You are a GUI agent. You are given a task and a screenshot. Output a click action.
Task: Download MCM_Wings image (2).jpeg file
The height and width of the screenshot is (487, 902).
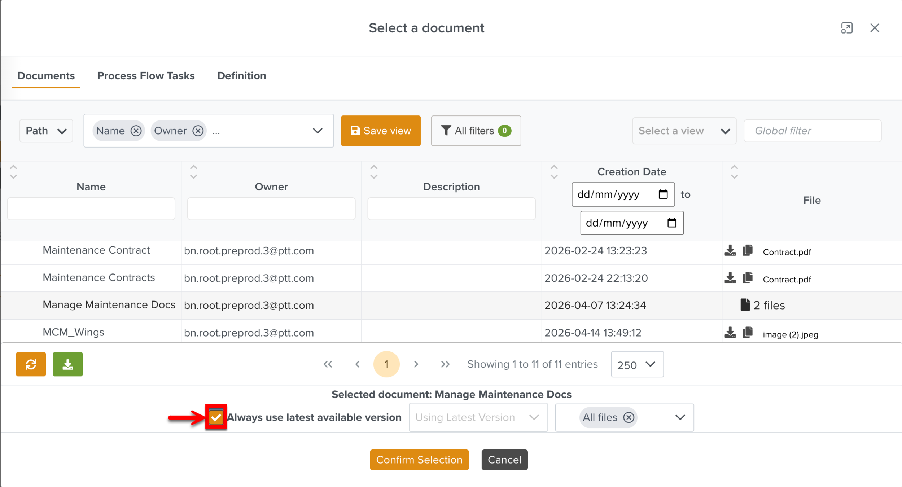(730, 332)
